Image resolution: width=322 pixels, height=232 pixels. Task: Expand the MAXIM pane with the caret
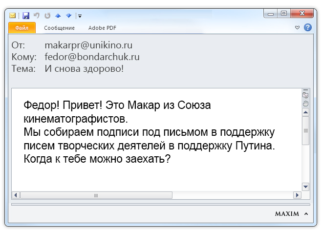click(306, 214)
